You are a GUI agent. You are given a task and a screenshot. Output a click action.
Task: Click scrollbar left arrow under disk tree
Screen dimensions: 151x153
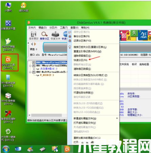pos(29,115)
